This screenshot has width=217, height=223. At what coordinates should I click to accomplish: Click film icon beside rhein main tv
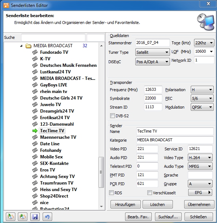35,92
